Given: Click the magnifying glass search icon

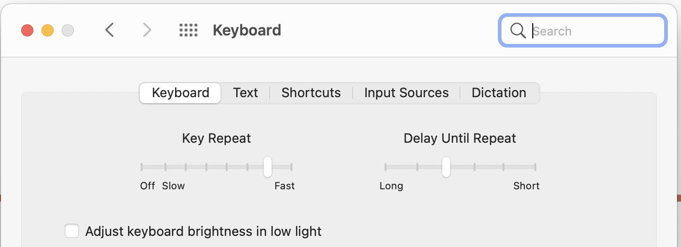Looking at the screenshot, I should (518, 31).
